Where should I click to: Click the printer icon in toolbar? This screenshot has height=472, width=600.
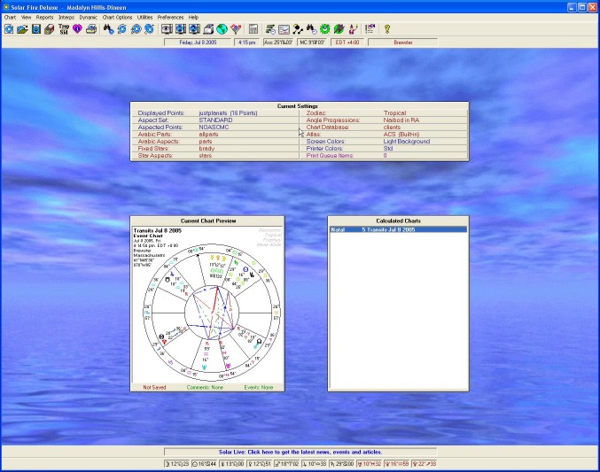[x=91, y=29]
